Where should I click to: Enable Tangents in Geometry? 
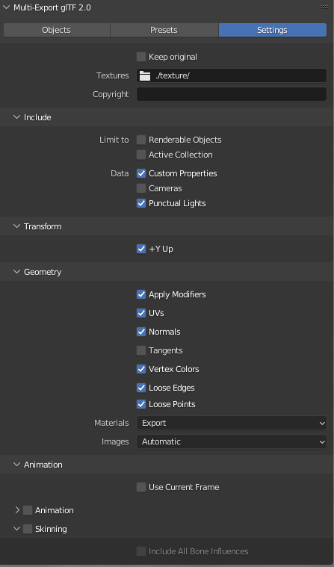141,350
